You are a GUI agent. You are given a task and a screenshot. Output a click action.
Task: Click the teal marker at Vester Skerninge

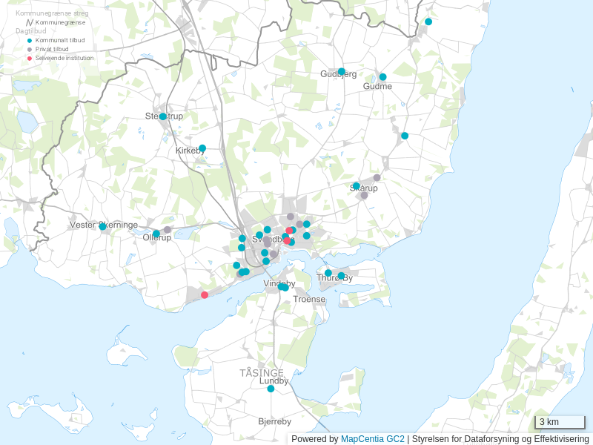103,226
